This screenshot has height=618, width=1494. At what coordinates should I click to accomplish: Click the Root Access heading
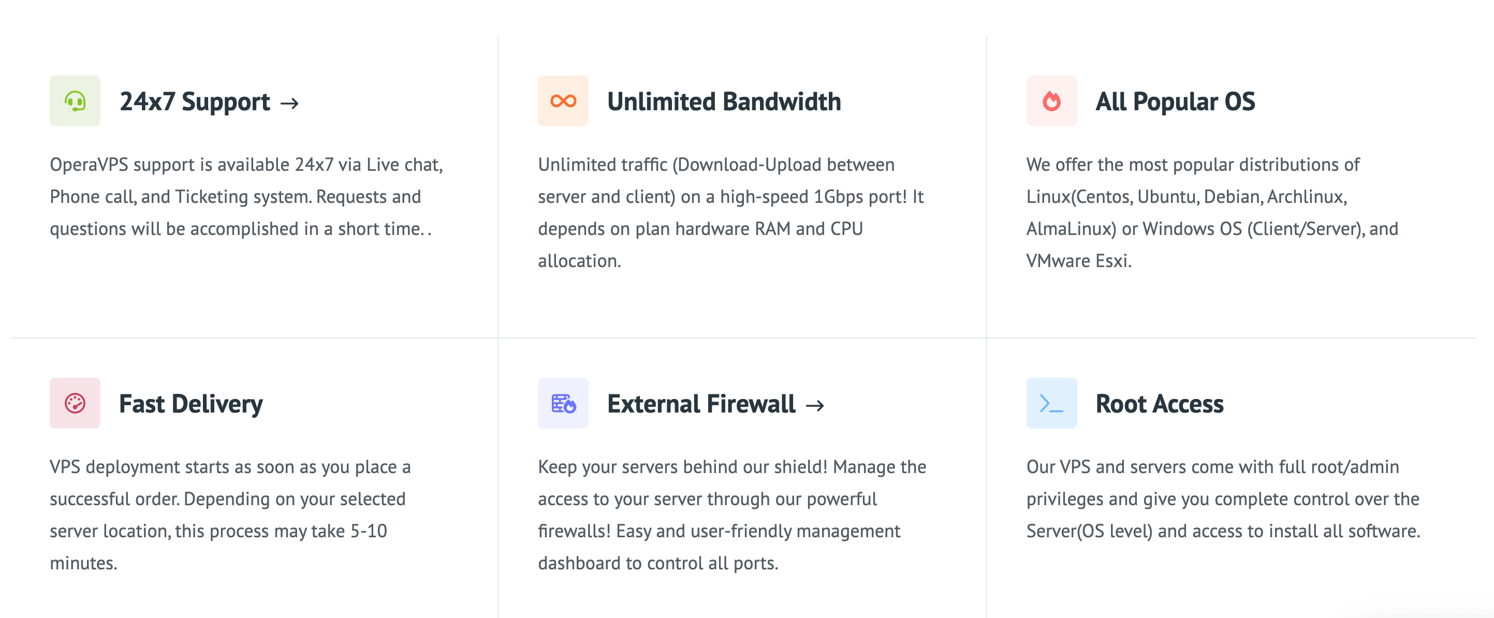point(1160,404)
